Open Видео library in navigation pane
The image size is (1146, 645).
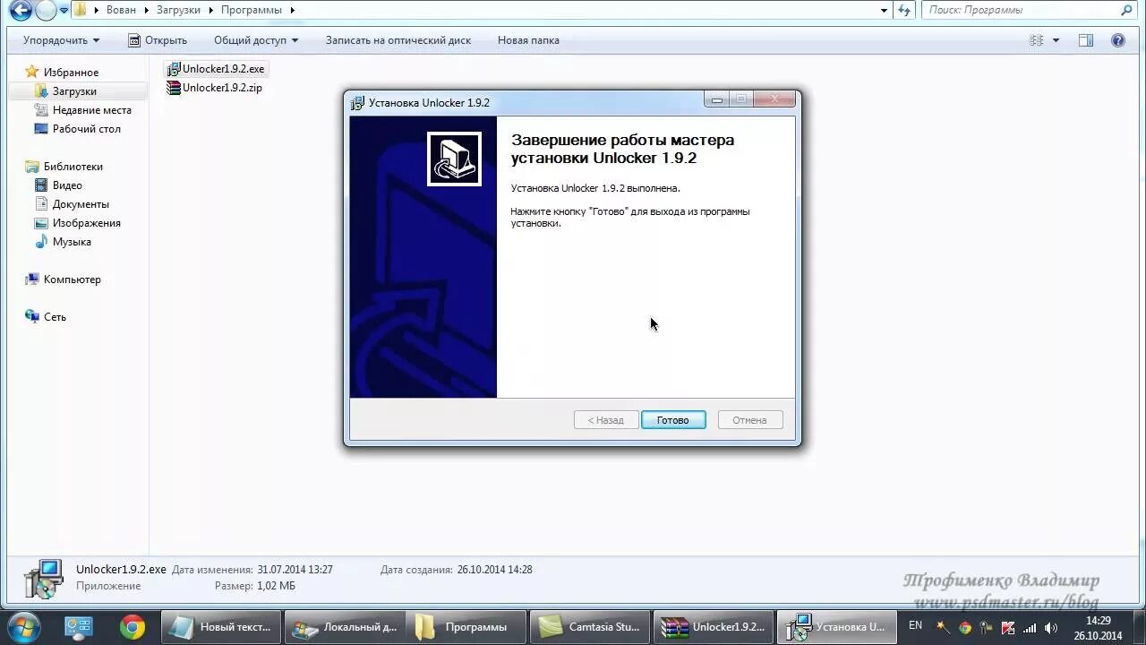(x=67, y=185)
